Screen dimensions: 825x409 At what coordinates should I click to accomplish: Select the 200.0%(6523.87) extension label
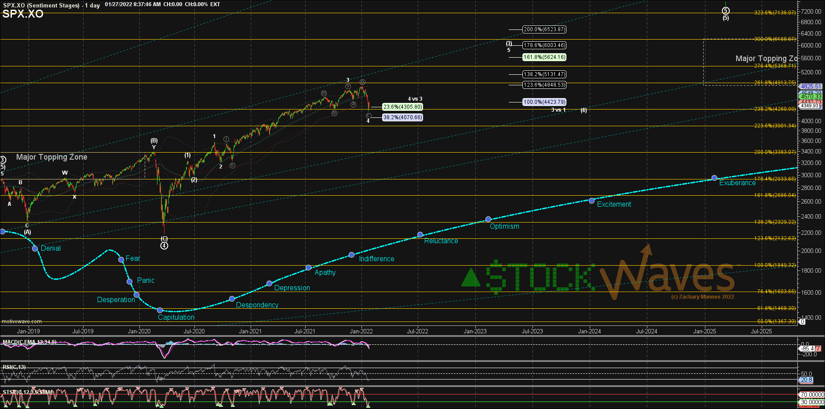point(544,29)
